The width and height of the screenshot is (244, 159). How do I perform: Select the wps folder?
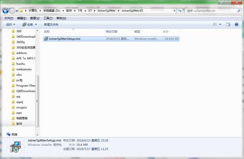coord(19,113)
